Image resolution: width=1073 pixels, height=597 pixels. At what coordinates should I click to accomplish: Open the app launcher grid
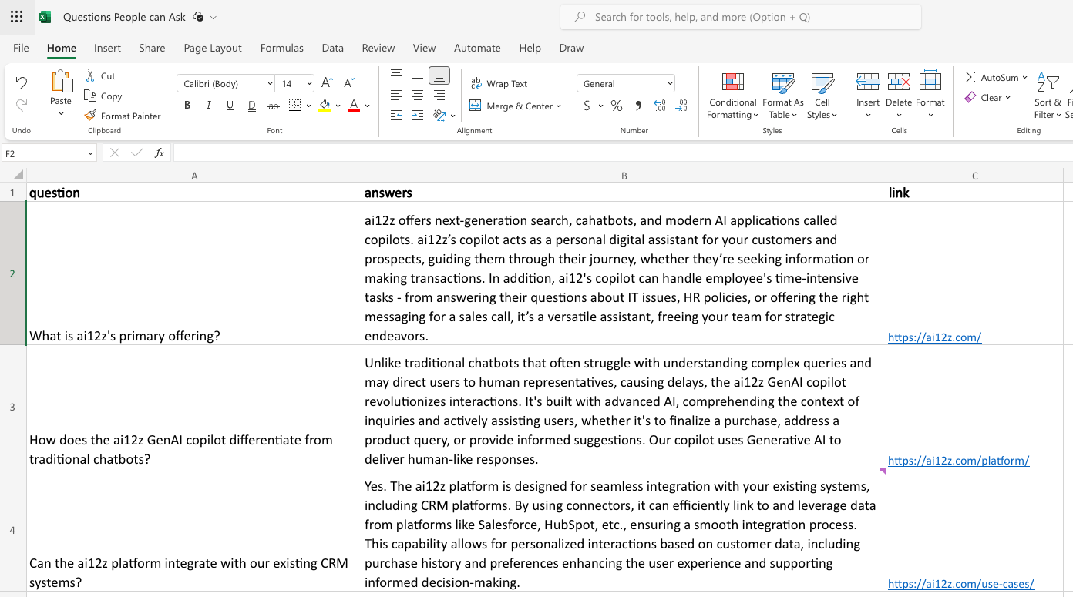pyautogui.click(x=17, y=17)
